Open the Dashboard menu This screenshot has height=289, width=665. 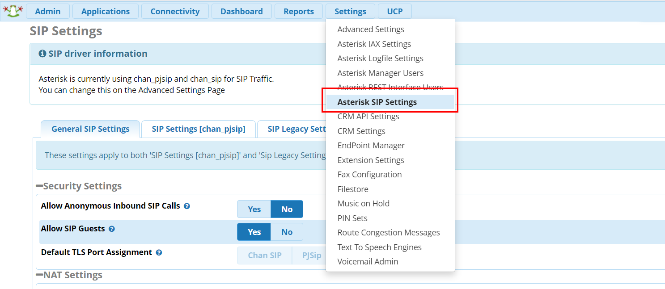click(x=241, y=12)
